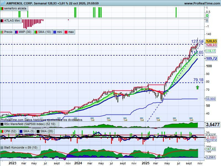Click the red -2,1081 CPM value tag
The height and width of the screenshot is (166, 221).
tap(211, 137)
